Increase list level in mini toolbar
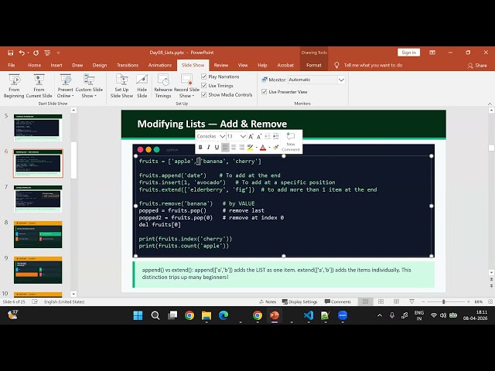 click(x=275, y=137)
